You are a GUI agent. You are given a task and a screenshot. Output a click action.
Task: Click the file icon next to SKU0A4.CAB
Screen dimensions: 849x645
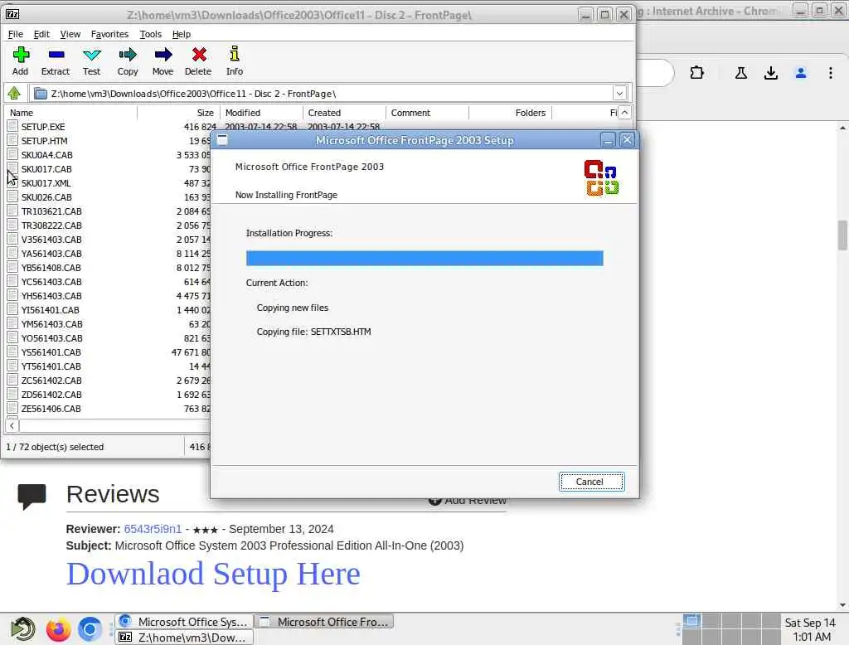(x=12, y=154)
